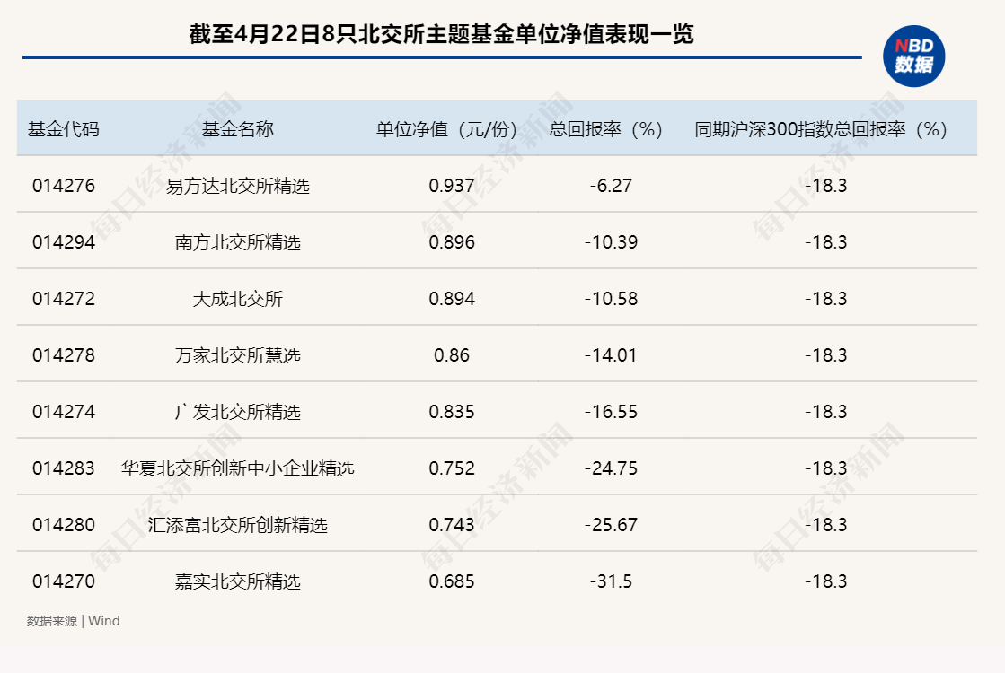Select fund code 014276
Image resolution: width=1005 pixels, height=673 pixels.
(x=64, y=186)
